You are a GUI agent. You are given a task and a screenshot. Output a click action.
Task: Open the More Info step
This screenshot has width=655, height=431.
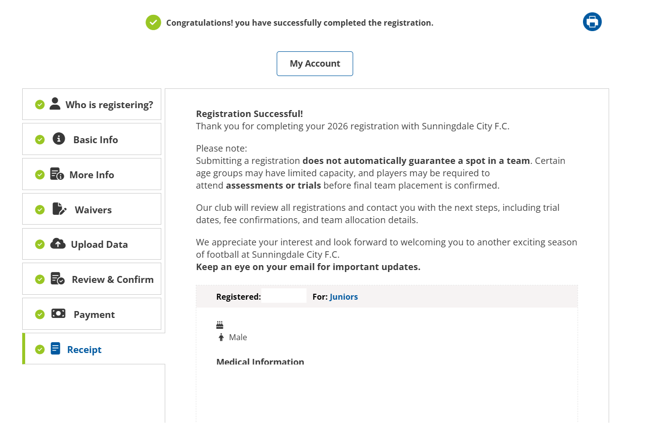[x=92, y=175]
